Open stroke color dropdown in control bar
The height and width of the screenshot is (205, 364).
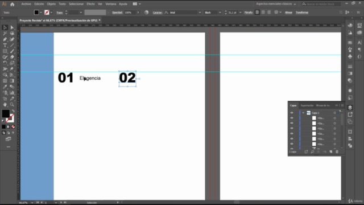(51, 13)
